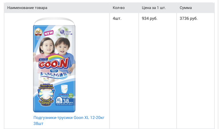Screen dimensions: 220x129
Task: Click the boy's face on the package
Action: [x=63, y=47]
